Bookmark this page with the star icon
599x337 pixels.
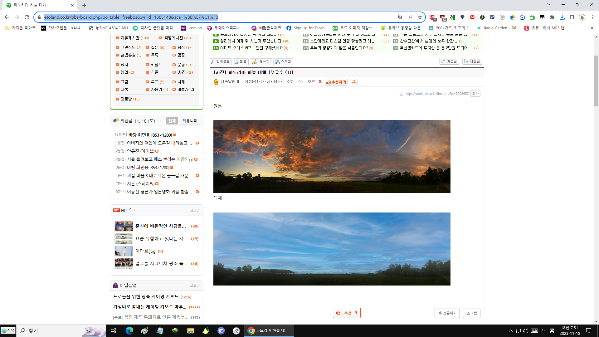(x=420, y=17)
